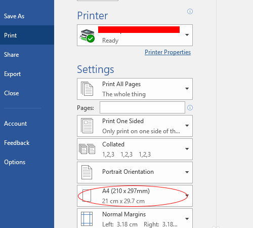Click the 'Ready' printer status text
The image size is (253, 228).
pyautogui.click(x=110, y=41)
